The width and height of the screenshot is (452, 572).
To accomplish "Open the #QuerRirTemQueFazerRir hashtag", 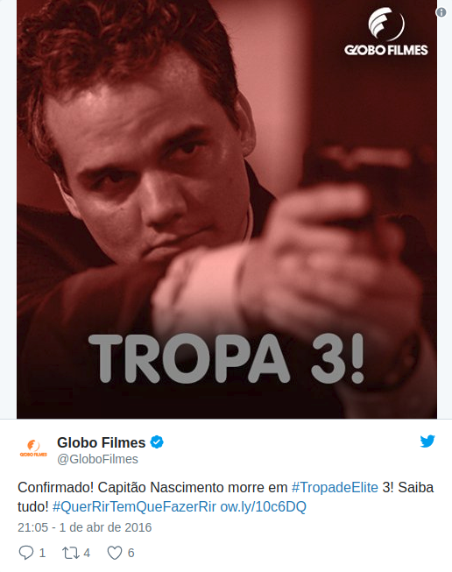I will 134,506.
